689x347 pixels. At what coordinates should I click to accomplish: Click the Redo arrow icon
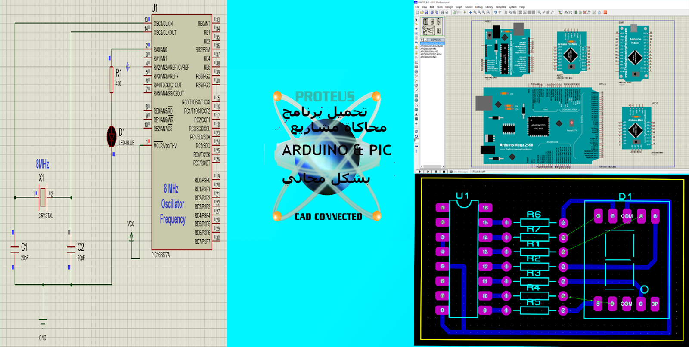click(x=500, y=12)
